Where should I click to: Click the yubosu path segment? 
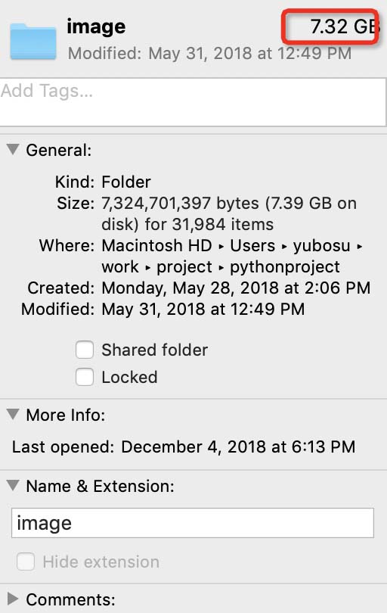(322, 246)
